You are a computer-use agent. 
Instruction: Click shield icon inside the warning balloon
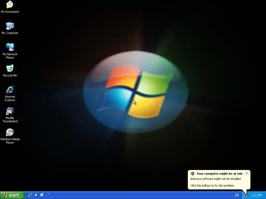[192, 174]
